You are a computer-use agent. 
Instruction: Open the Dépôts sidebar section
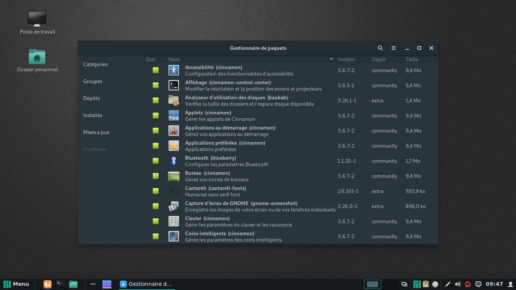click(91, 98)
